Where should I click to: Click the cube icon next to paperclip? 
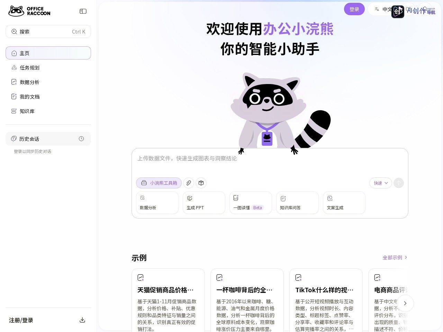click(x=201, y=183)
